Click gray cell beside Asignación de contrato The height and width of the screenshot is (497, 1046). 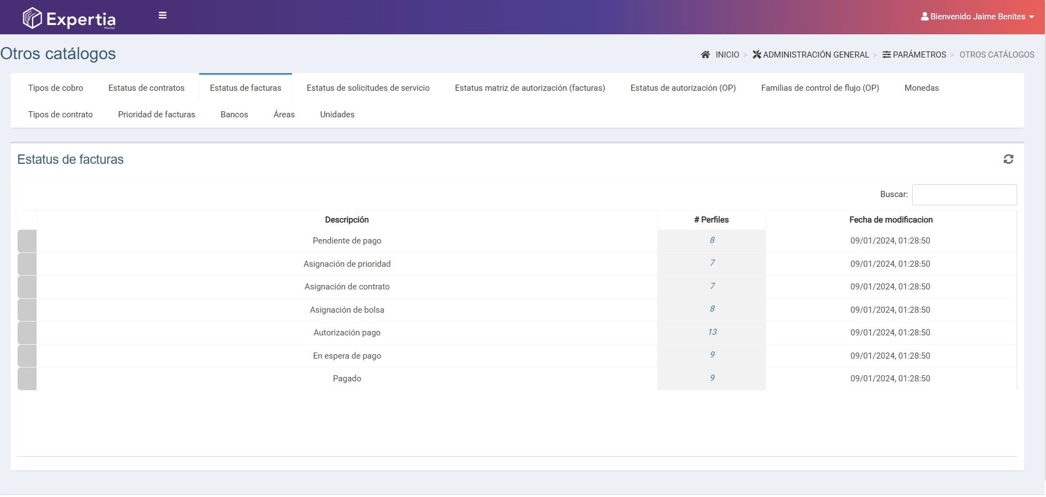click(27, 287)
